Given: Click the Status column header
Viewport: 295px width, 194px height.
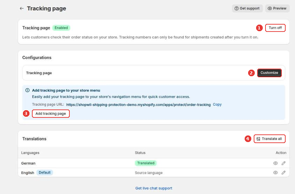Looking at the screenshot, I should point(140,153).
